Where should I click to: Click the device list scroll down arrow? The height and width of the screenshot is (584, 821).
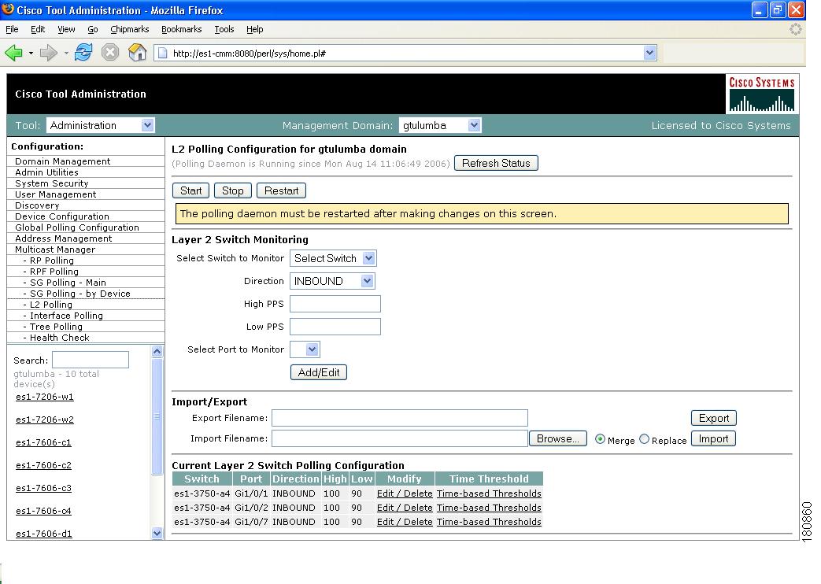click(157, 533)
